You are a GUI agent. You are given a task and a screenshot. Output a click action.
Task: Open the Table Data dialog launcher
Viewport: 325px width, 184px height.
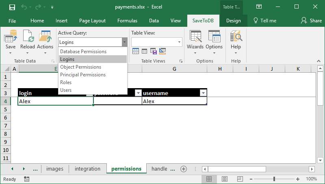pyautogui.click(x=53, y=61)
